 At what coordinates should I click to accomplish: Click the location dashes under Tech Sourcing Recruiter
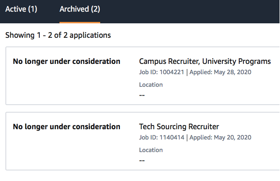pos(142,161)
